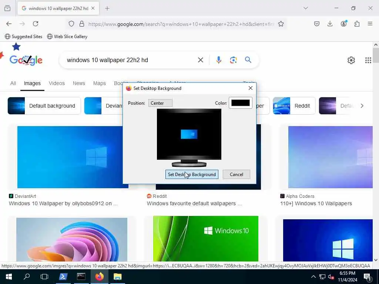Screen dimensions: 379x284
Task: Save to Pocket icon in toolbar
Action: click(317, 24)
